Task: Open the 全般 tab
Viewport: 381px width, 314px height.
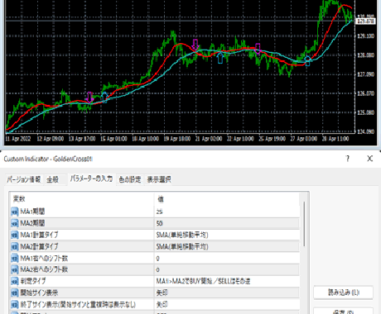Action: click(52, 179)
